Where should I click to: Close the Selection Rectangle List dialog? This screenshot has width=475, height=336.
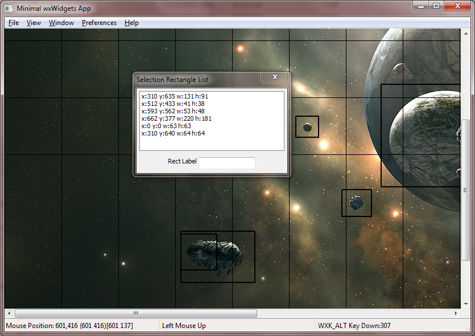pyautogui.click(x=275, y=77)
